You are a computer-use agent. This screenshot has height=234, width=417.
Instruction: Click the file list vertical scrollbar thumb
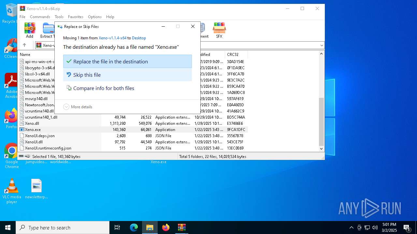(322, 122)
